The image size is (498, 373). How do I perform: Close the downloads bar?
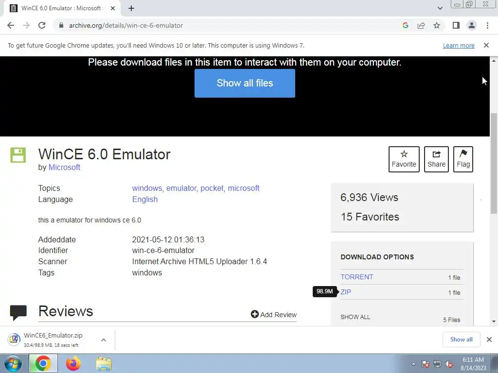(x=489, y=339)
